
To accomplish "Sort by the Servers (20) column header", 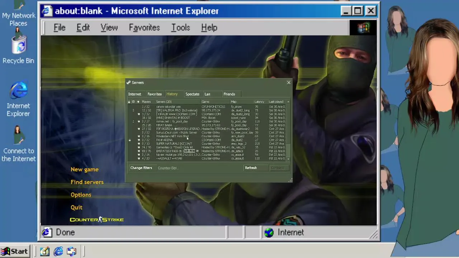I will (178, 102).
